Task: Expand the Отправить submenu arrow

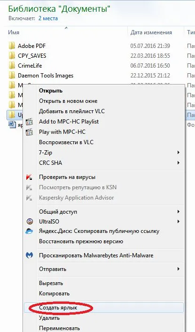Action: point(179,269)
